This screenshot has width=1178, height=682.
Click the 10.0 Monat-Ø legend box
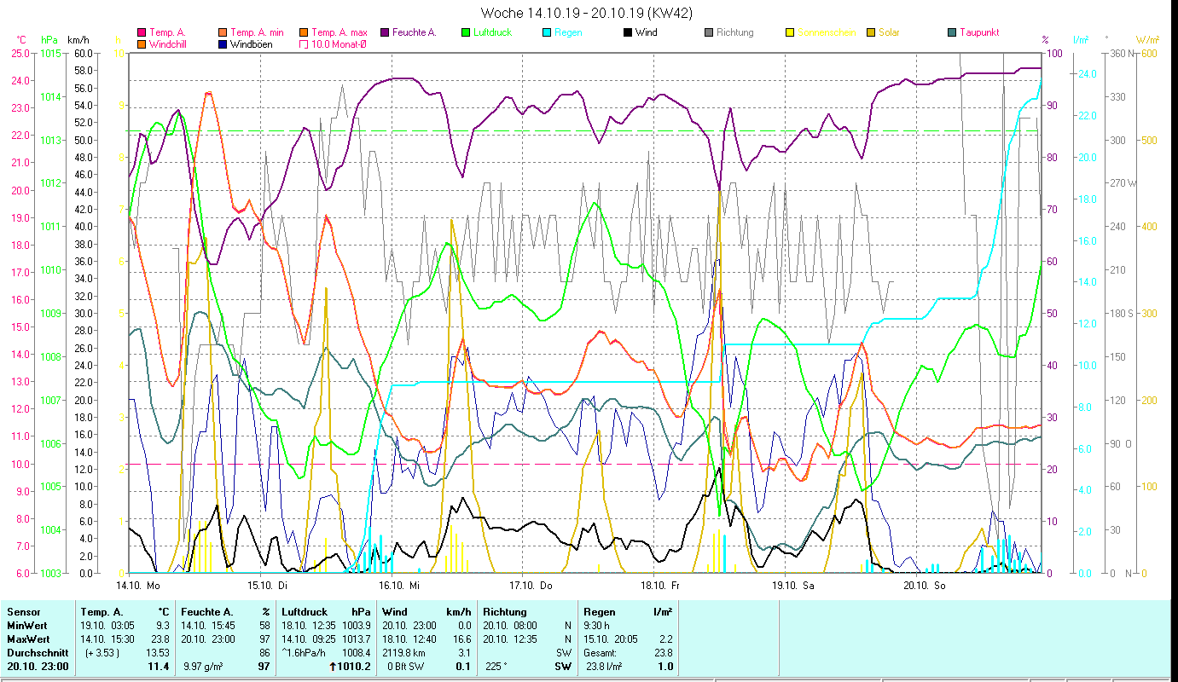305,43
